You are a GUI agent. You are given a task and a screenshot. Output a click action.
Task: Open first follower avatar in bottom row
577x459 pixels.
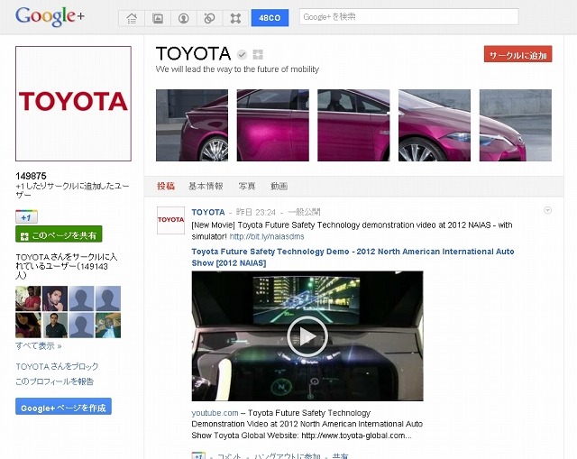point(28,326)
